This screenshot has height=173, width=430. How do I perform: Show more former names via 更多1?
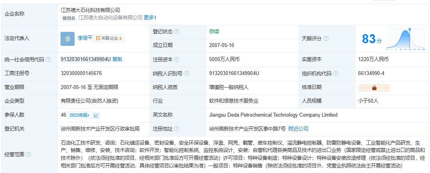coord(150,18)
